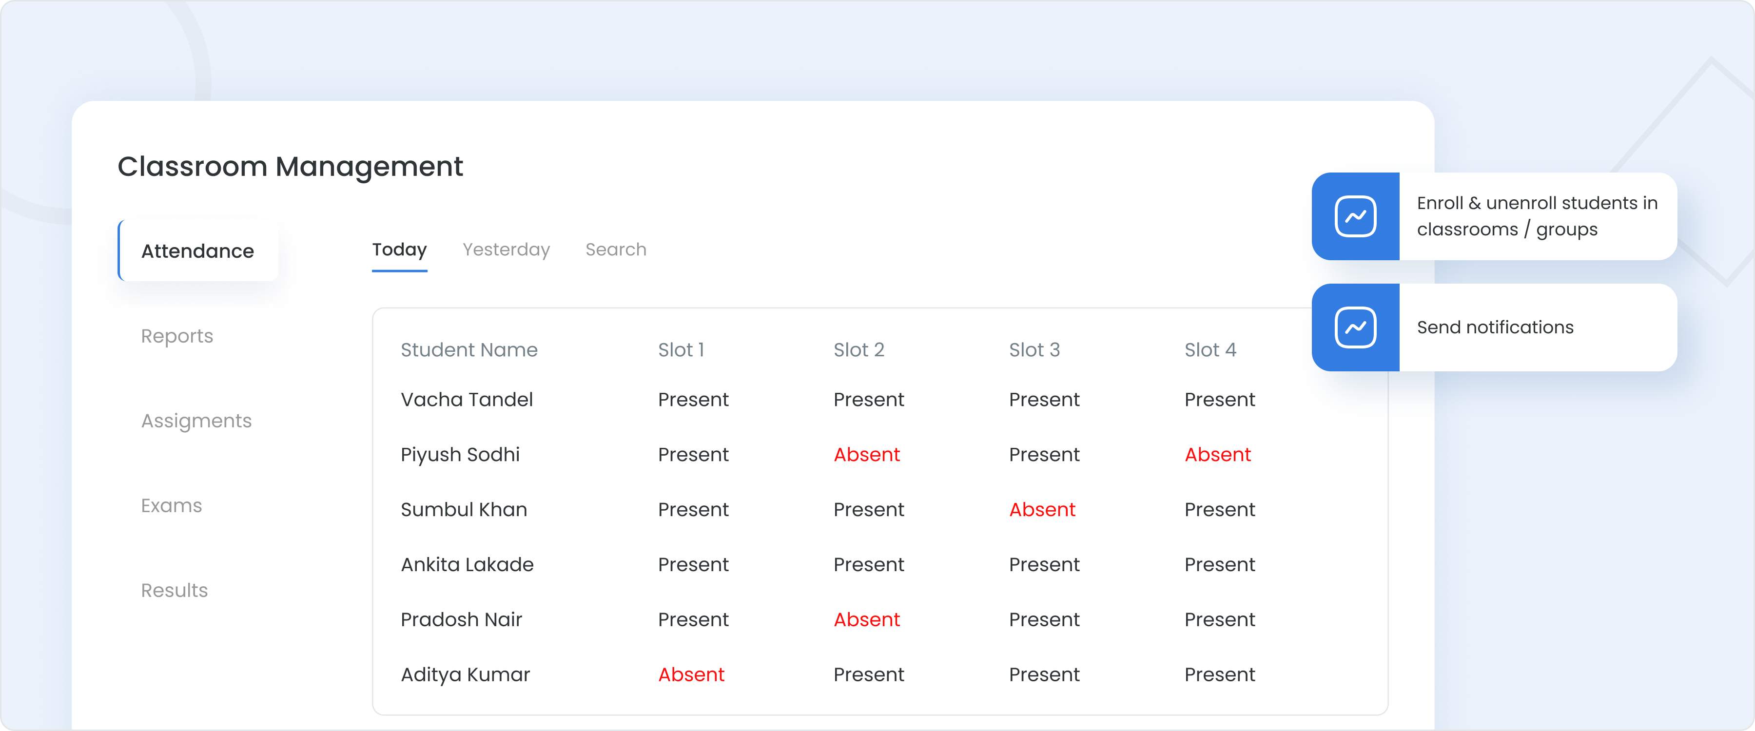Open the Attendance section
The height and width of the screenshot is (731, 1755).
pyautogui.click(x=197, y=250)
